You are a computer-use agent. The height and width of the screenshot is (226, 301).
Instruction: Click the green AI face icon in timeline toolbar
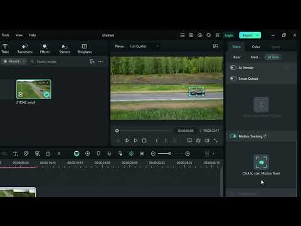(x=77, y=154)
